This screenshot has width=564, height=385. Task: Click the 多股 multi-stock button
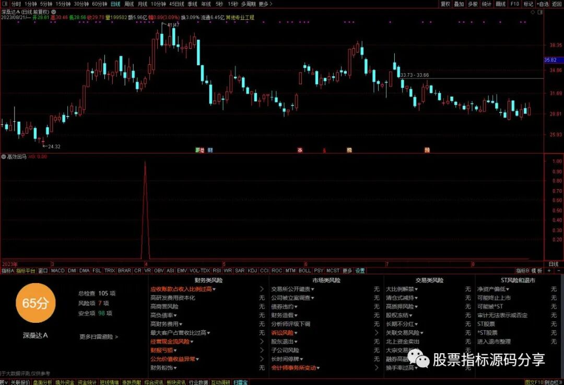pos(473,4)
